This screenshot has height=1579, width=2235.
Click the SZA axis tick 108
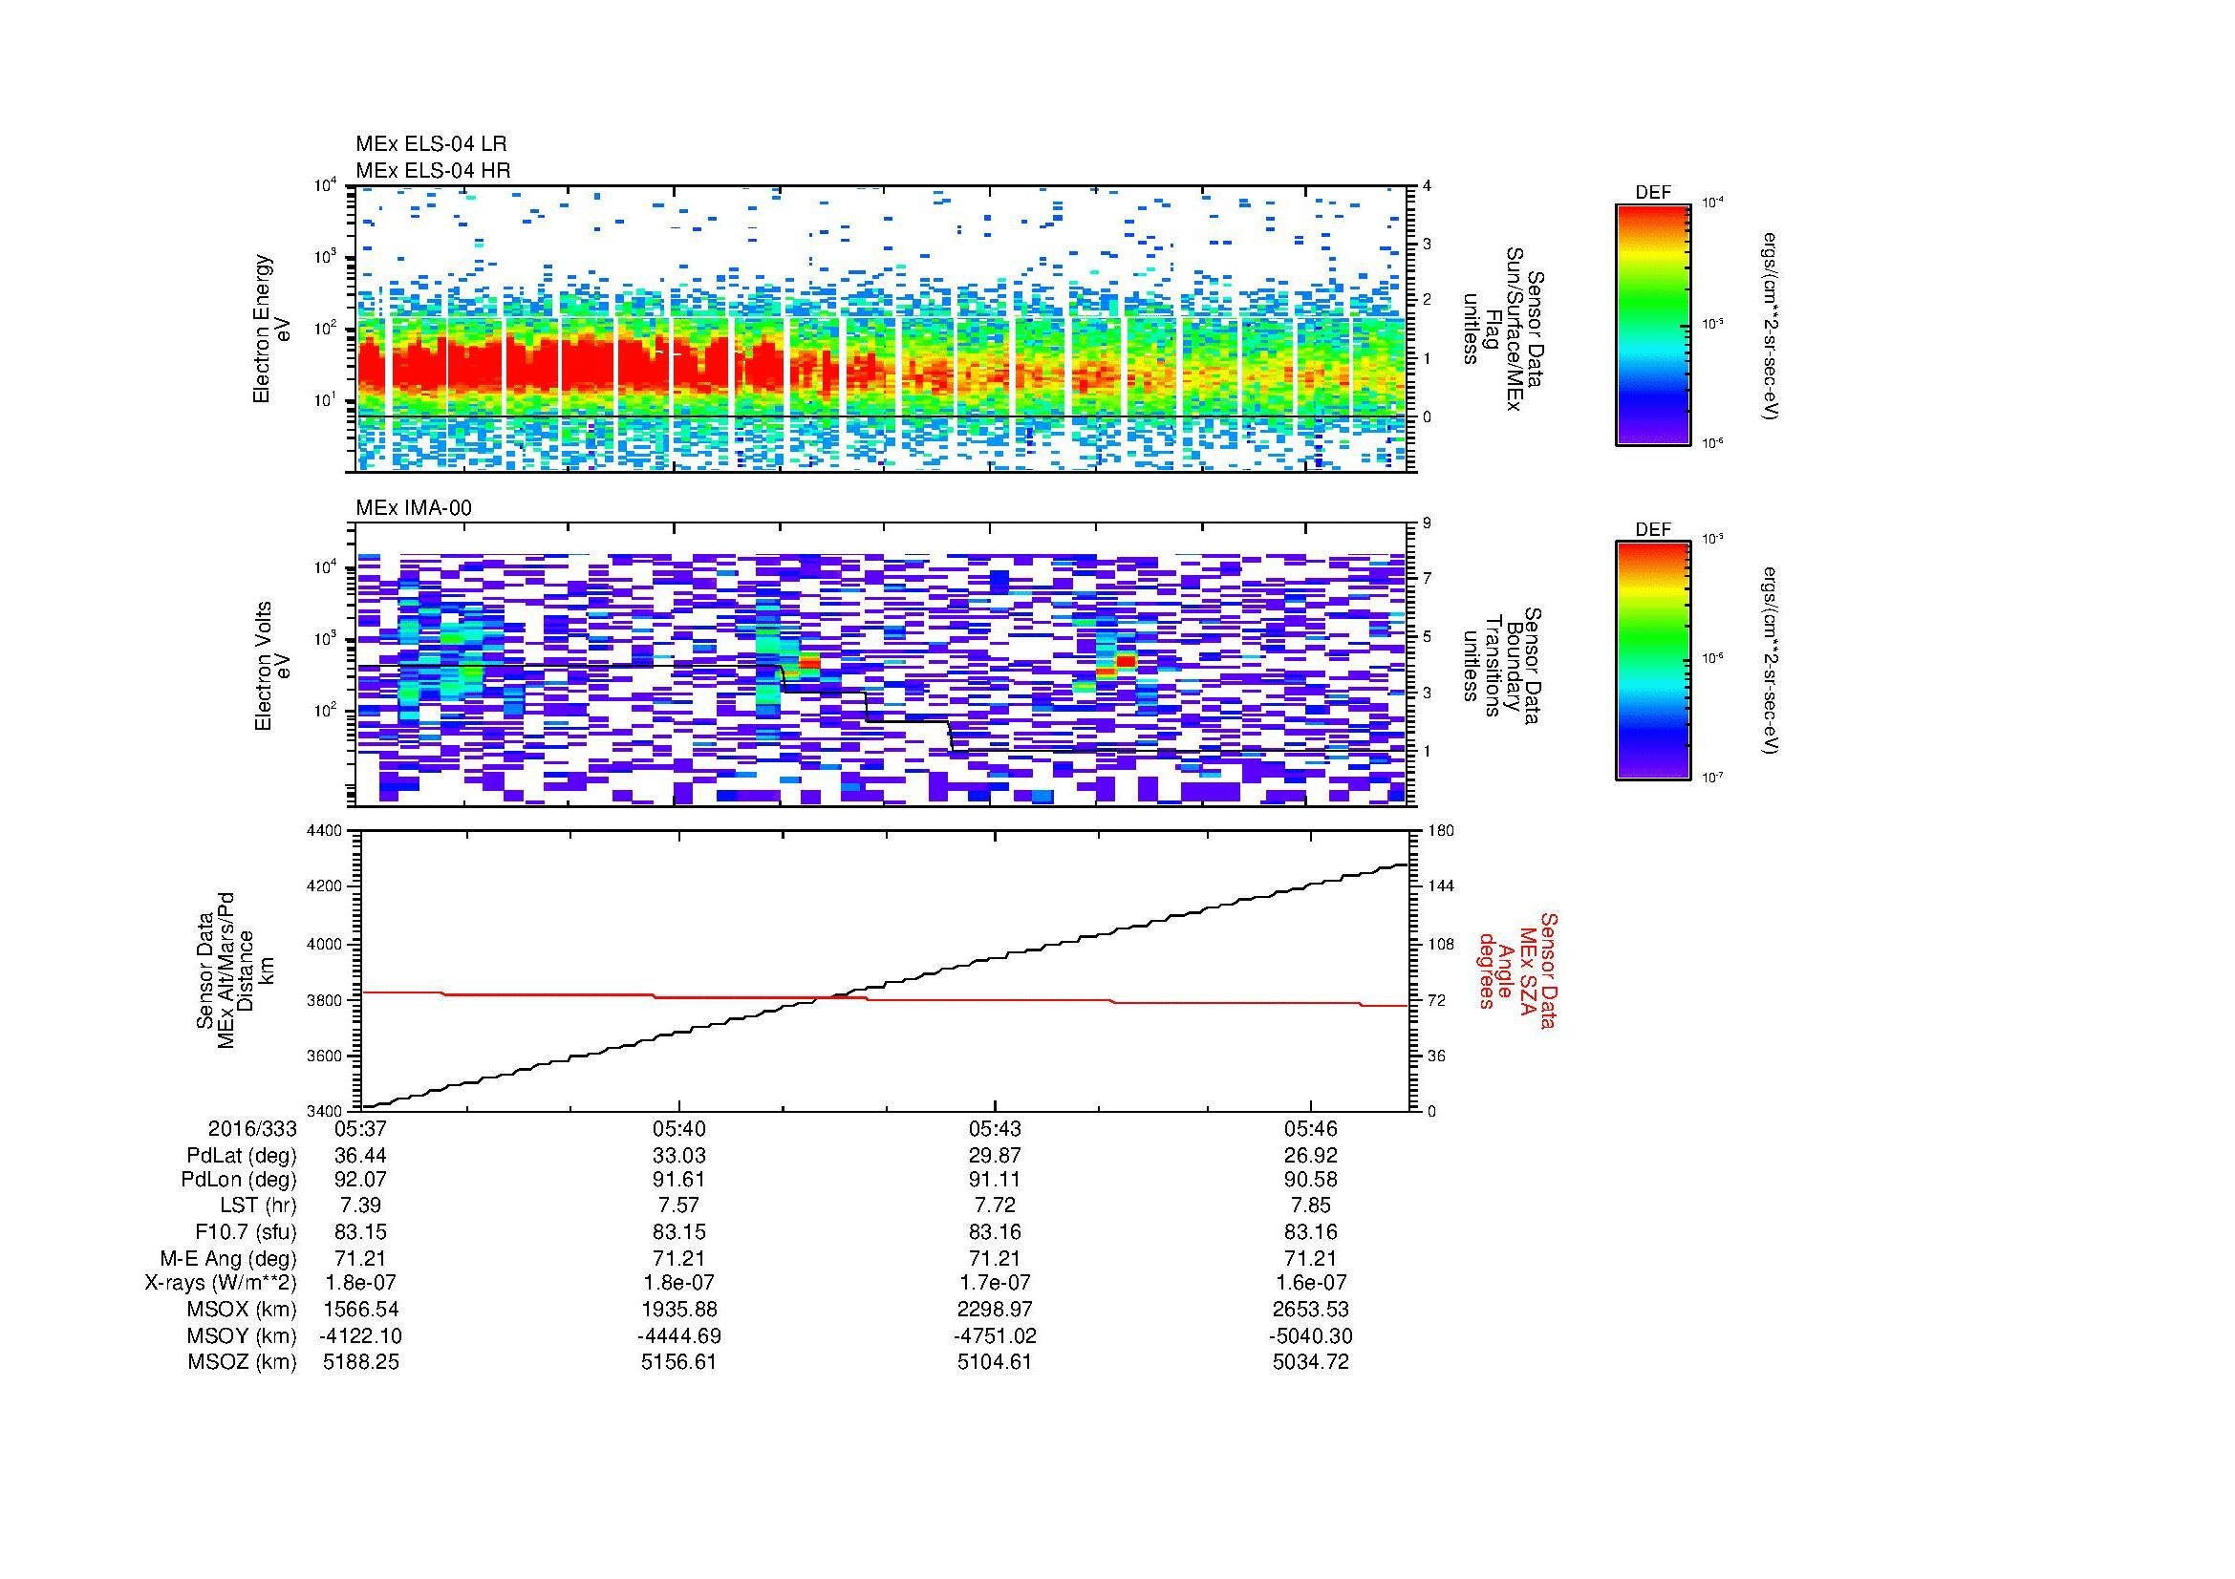[x=1441, y=944]
